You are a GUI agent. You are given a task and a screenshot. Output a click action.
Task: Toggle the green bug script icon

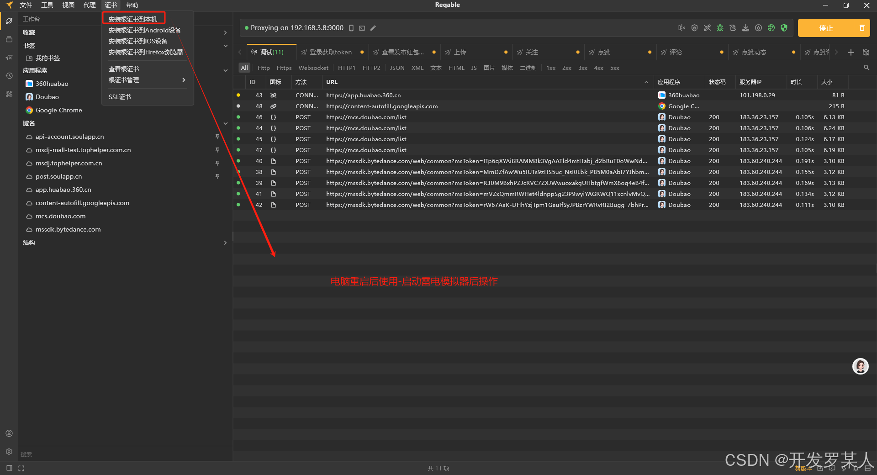click(720, 28)
